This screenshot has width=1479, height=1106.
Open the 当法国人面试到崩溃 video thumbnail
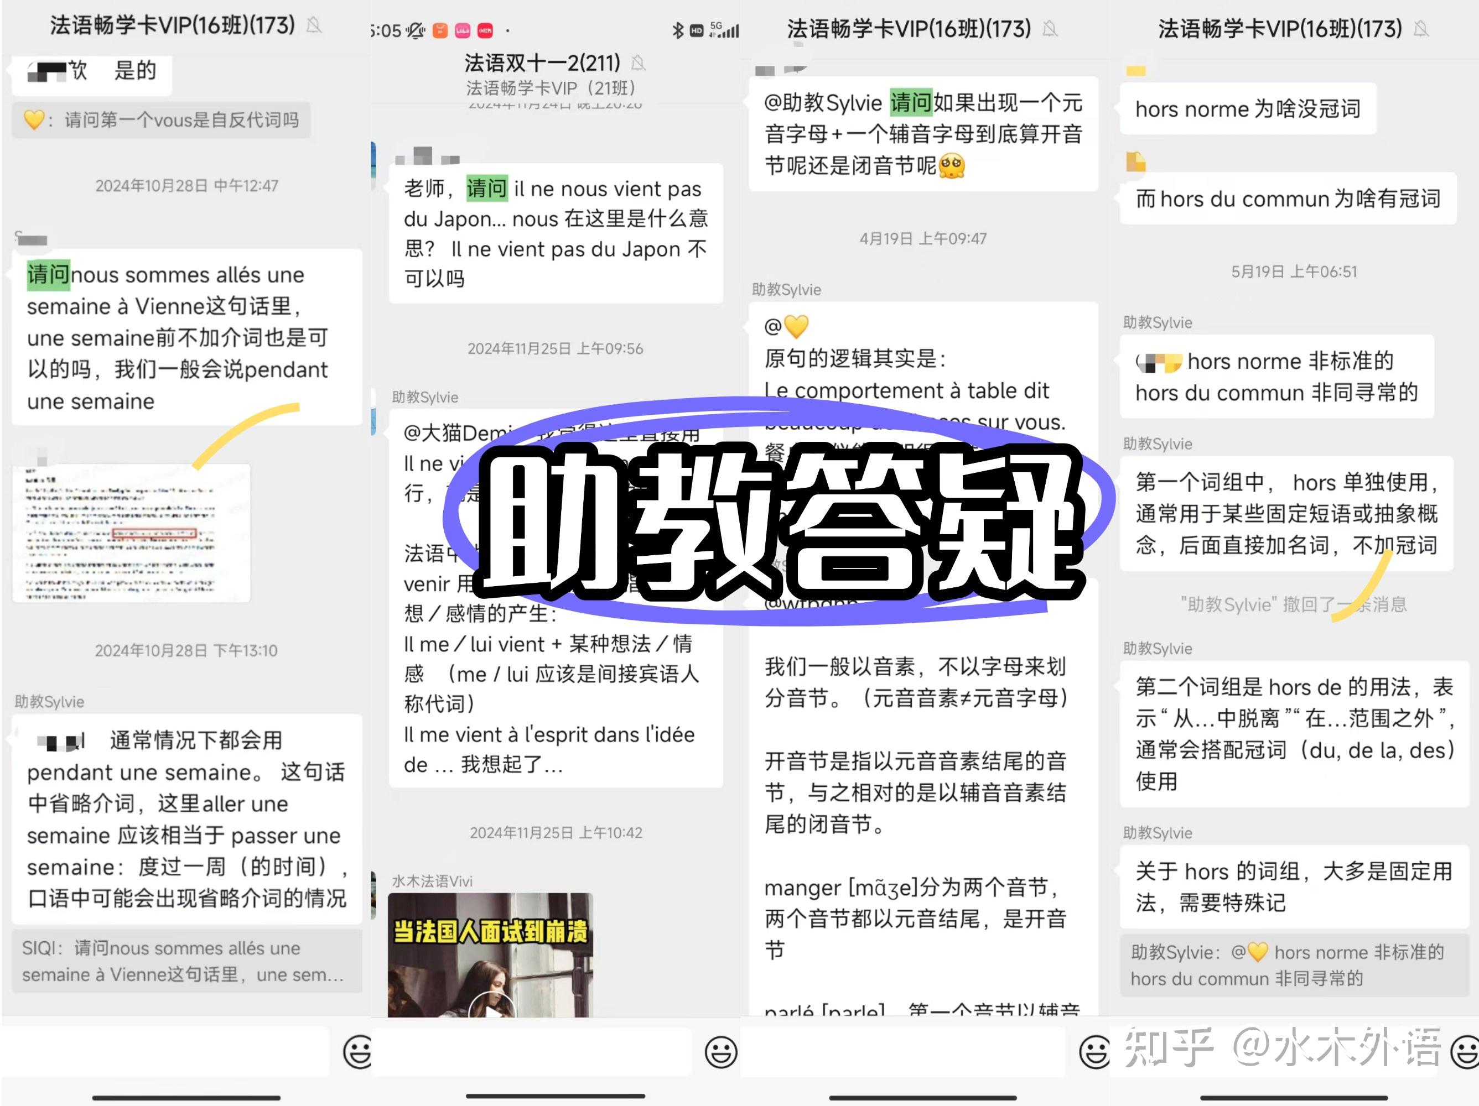click(x=490, y=955)
